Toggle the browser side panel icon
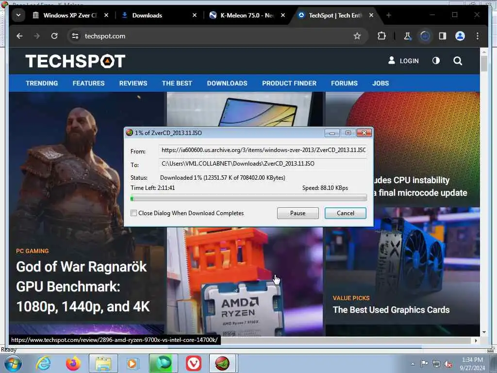 443,36
